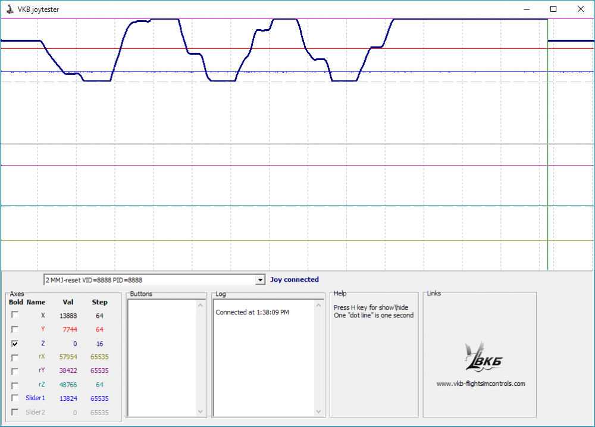The width and height of the screenshot is (595, 427).
Task: Minimize the VKB joytester window
Action: click(x=526, y=9)
